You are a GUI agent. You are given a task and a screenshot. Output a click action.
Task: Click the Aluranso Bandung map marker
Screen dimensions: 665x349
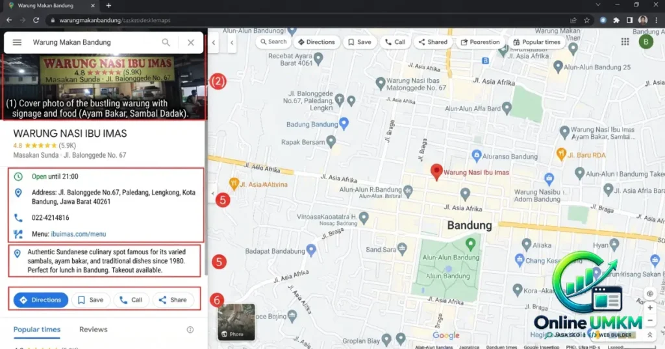[477, 156]
